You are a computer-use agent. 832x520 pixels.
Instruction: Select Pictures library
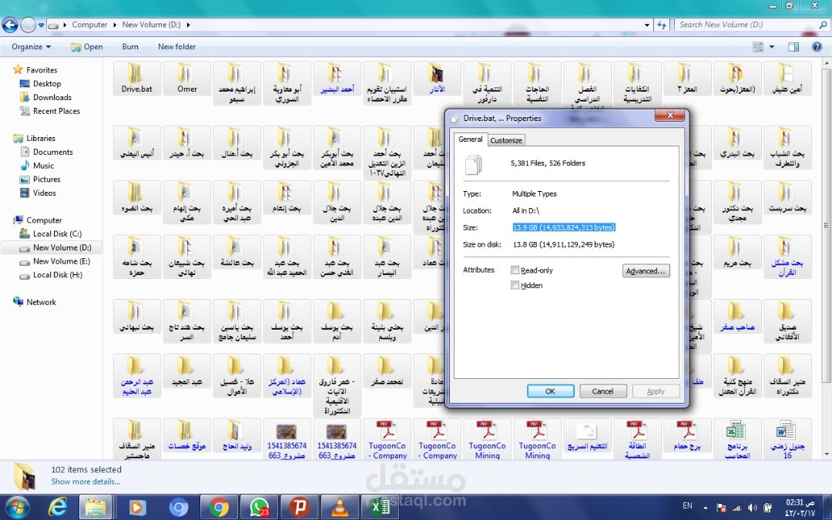point(47,179)
